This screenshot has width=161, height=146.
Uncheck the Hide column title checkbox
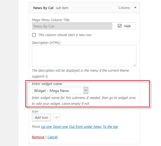pyautogui.click(x=119, y=26)
